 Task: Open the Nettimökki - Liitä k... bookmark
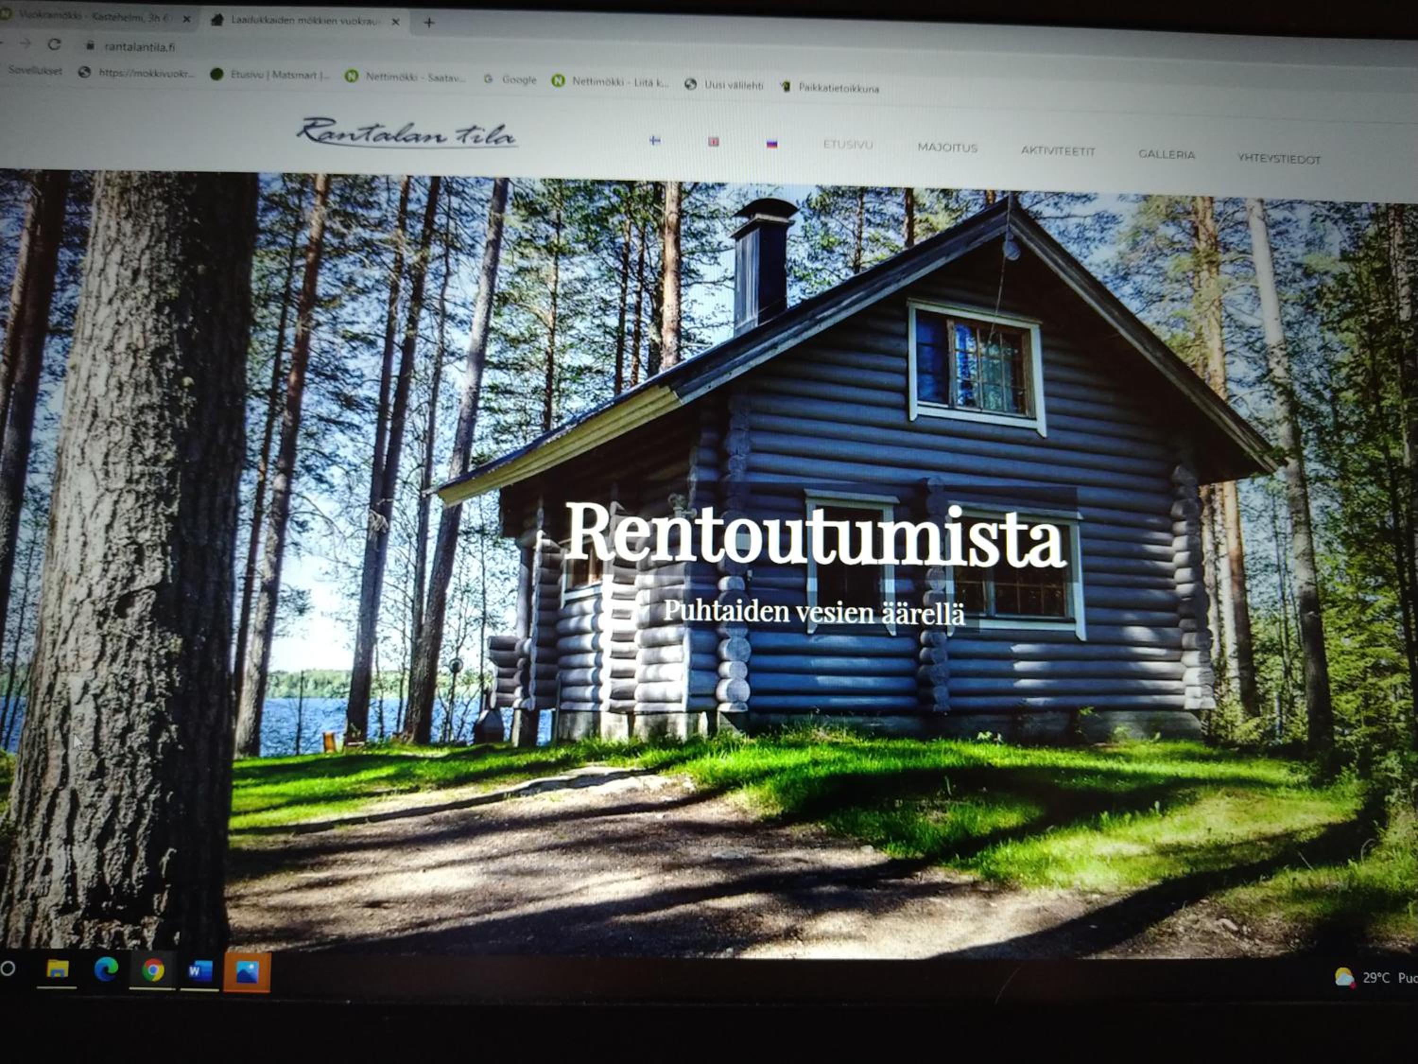point(610,81)
